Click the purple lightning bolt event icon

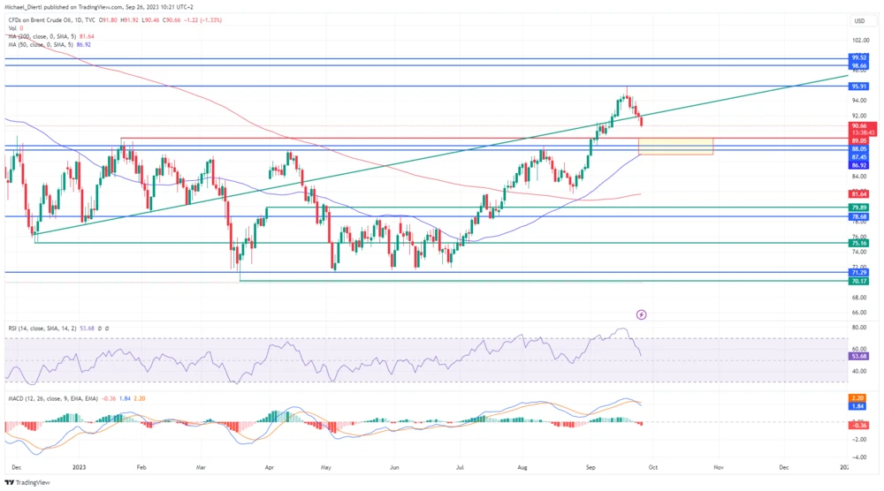(x=642, y=314)
